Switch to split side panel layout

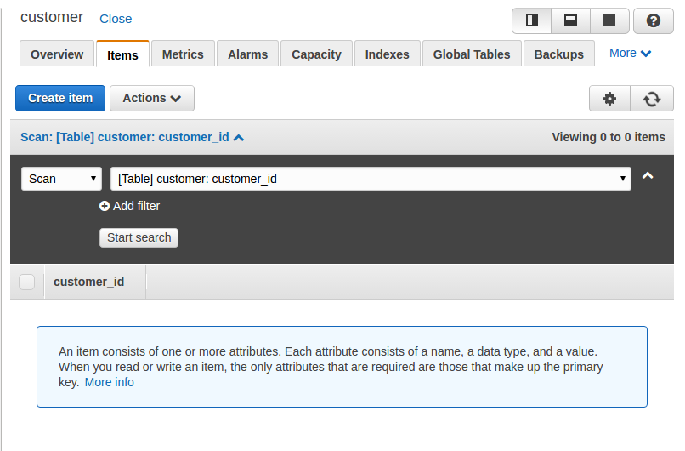coord(532,20)
